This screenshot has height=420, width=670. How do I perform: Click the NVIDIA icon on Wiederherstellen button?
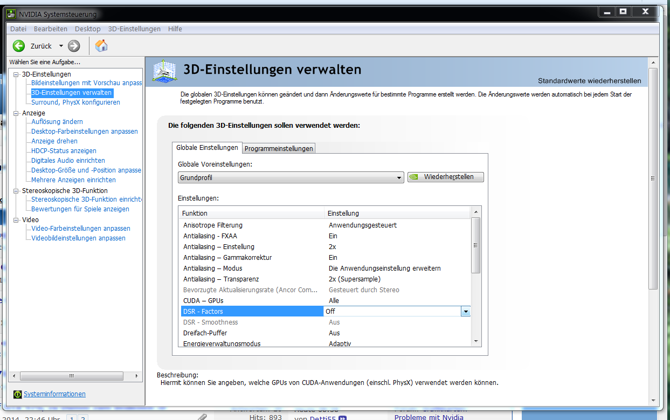point(415,177)
